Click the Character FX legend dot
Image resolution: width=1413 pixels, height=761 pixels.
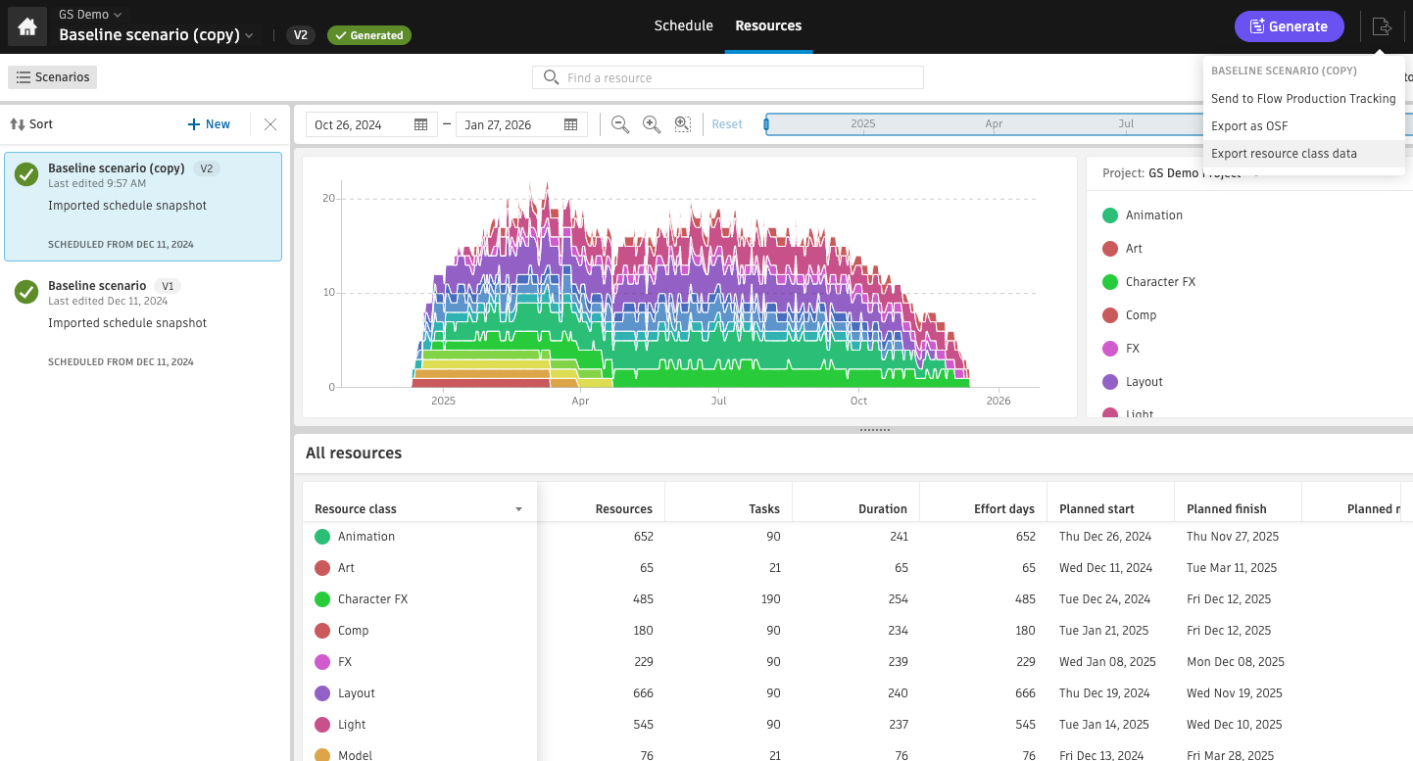coord(1110,282)
